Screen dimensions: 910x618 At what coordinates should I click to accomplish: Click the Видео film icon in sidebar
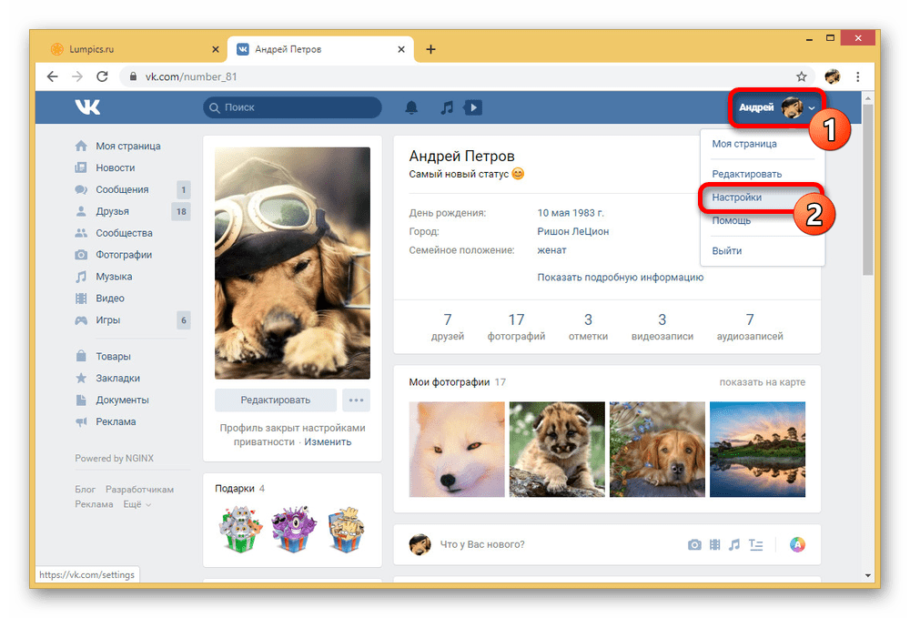[81, 299]
